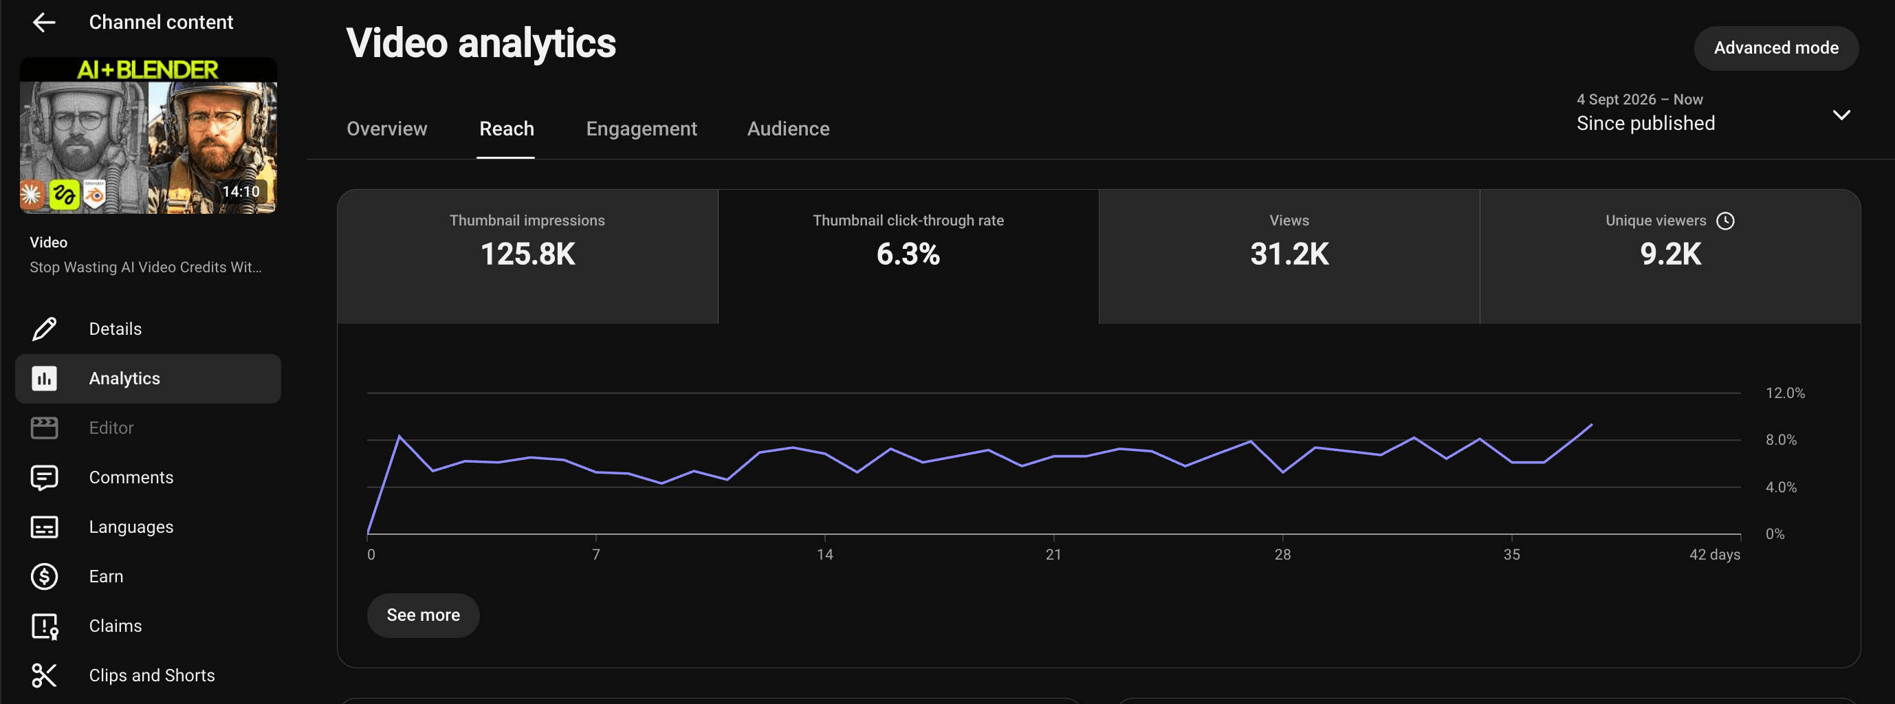Select the Unique viewers 9.2K card
Viewport: 1895px width, 704px height.
1670,256
